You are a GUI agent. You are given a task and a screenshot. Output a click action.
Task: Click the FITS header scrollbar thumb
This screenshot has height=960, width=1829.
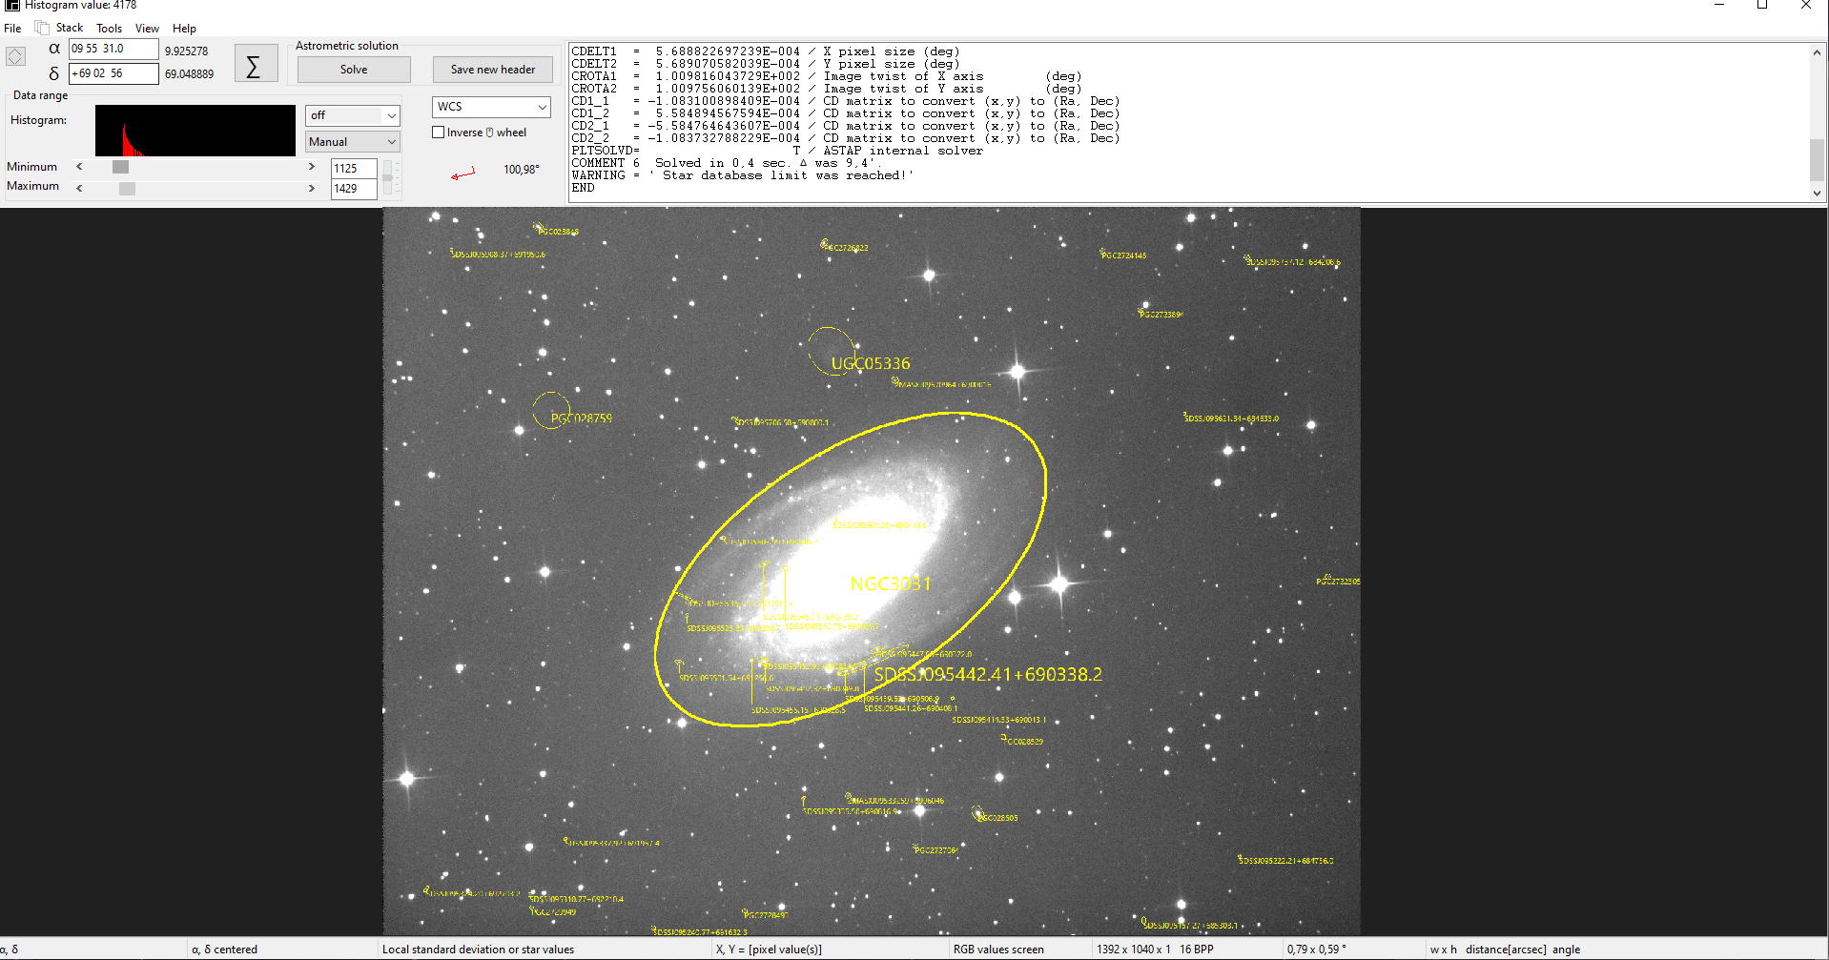coord(1817,159)
